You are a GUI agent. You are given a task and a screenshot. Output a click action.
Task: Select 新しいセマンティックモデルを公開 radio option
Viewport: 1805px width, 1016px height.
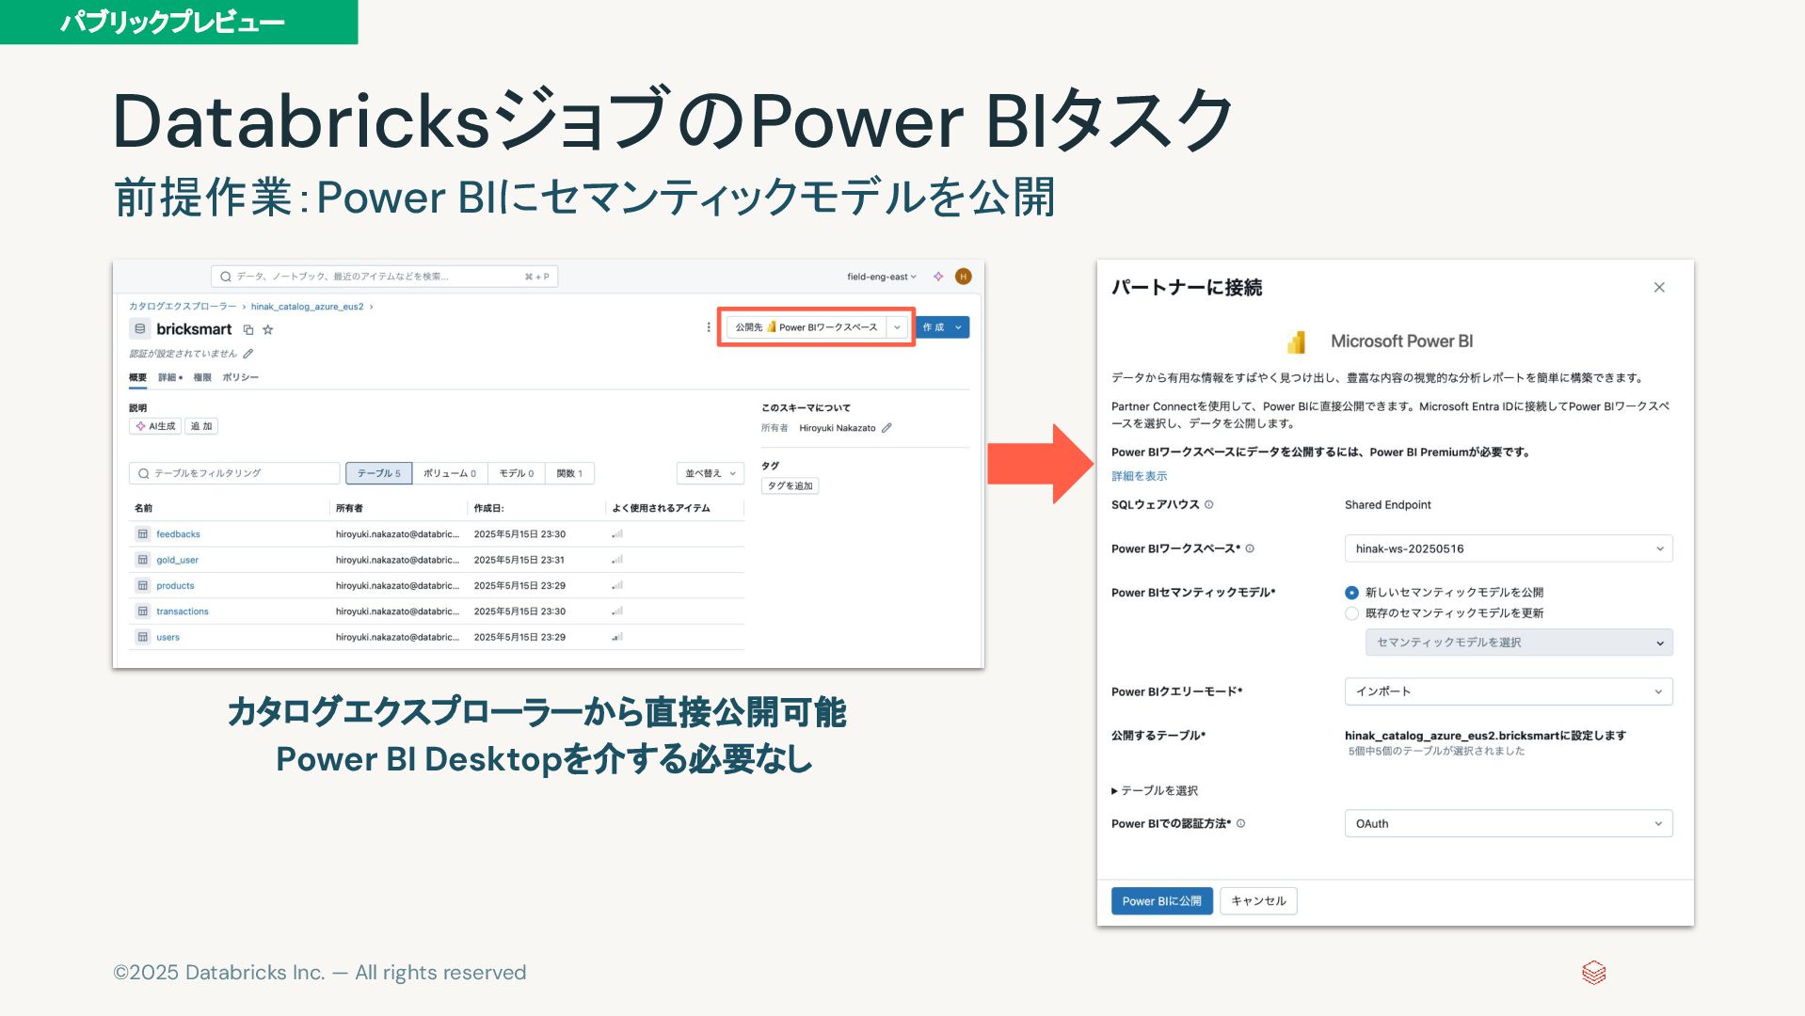1352,593
